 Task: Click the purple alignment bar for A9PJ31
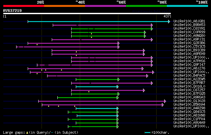102,40
